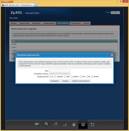Toggle the cli access checkbox
This screenshot has width=129, height=131.
click(x=50, y=77)
